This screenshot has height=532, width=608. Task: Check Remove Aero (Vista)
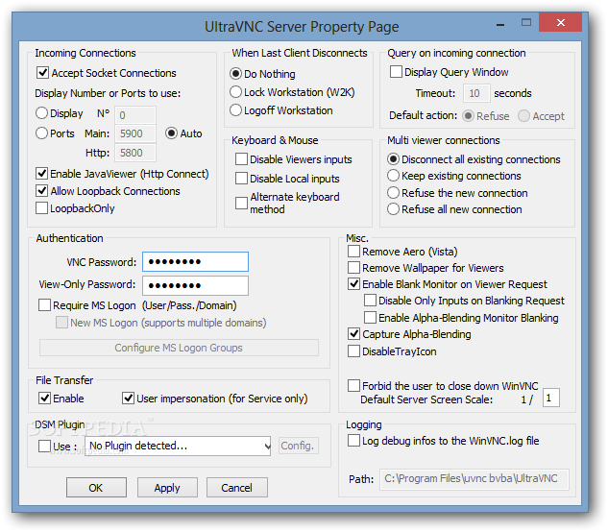(x=353, y=252)
